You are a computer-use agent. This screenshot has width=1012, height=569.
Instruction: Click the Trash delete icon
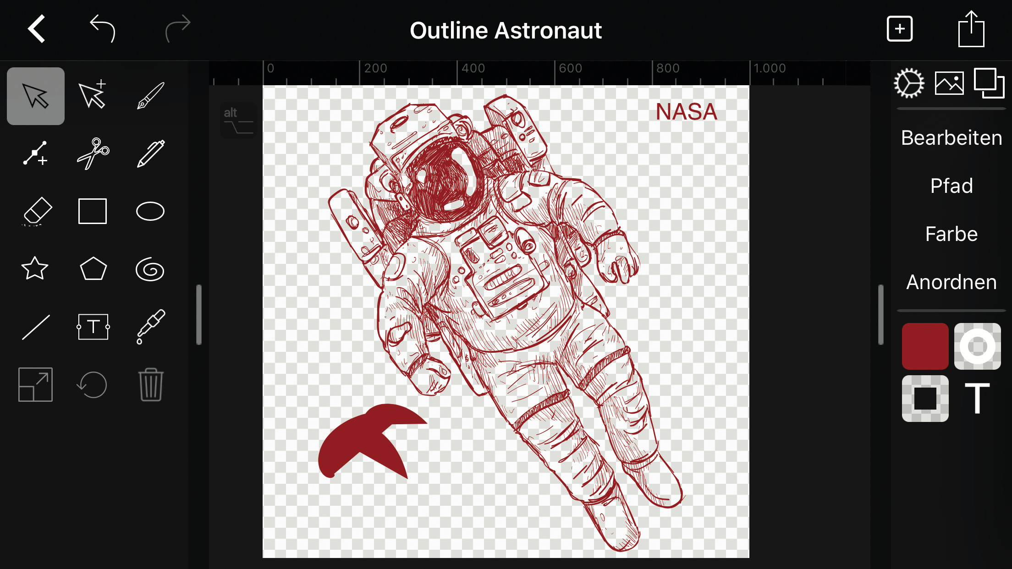[150, 385]
